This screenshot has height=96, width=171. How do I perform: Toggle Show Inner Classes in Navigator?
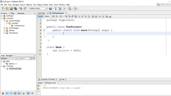19,93
